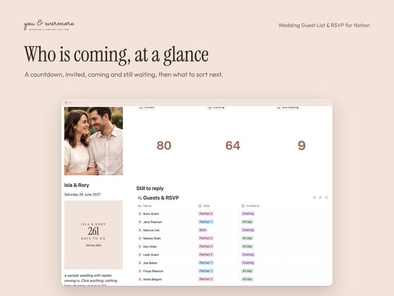Screen dimensions: 394x296
Task: Open the Freya Pearson guest row
Action: click(x=233, y=271)
